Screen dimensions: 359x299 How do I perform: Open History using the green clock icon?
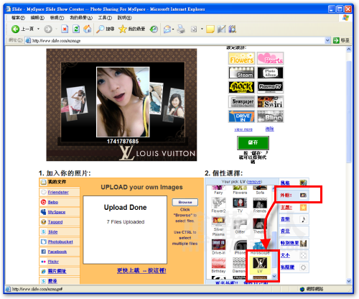[154, 29]
